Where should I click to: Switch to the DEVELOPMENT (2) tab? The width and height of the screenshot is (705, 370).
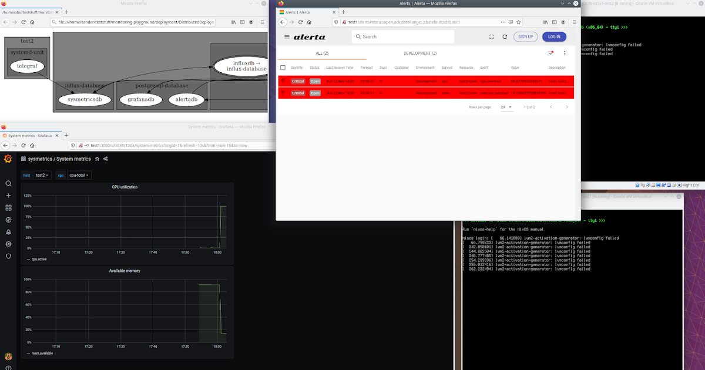[x=421, y=53]
